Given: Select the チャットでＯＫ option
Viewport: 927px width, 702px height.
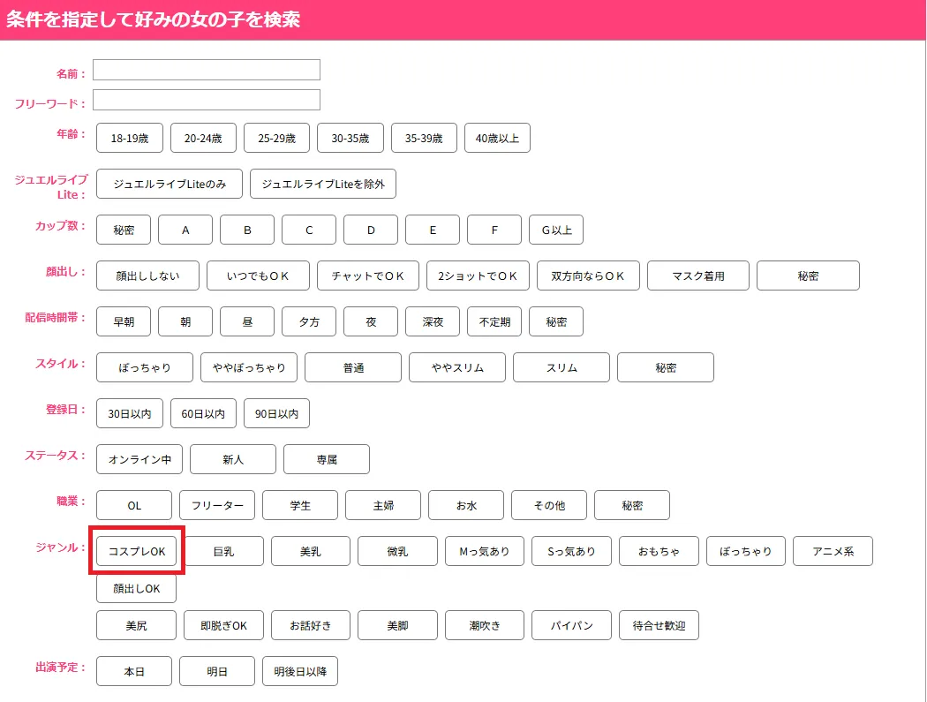Looking at the screenshot, I should coord(368,276).
